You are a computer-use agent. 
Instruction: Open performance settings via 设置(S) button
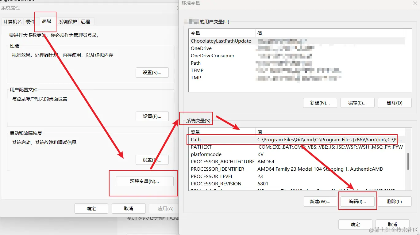coord(152,72)
